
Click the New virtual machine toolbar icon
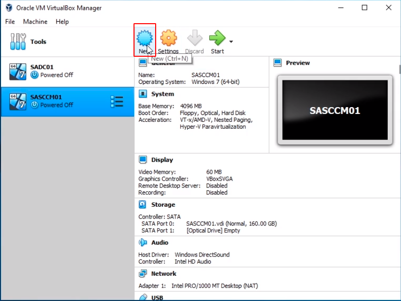click(144, 38)
